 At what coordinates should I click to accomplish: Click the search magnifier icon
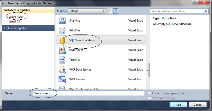206,11
